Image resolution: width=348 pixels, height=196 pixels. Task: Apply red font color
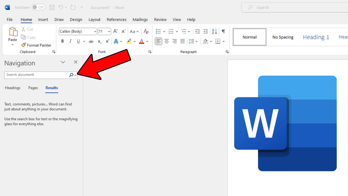(x=142, y=41)
